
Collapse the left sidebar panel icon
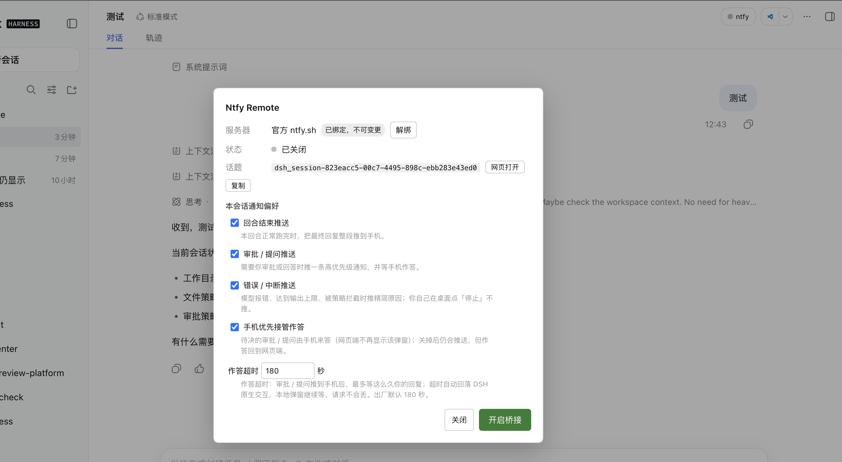click(72, 24)
